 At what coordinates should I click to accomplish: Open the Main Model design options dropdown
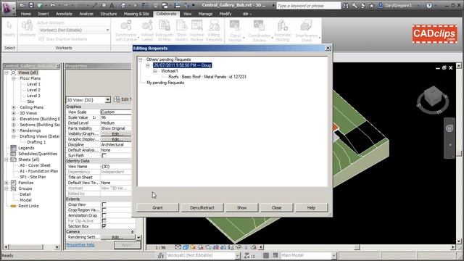(333, 255)
